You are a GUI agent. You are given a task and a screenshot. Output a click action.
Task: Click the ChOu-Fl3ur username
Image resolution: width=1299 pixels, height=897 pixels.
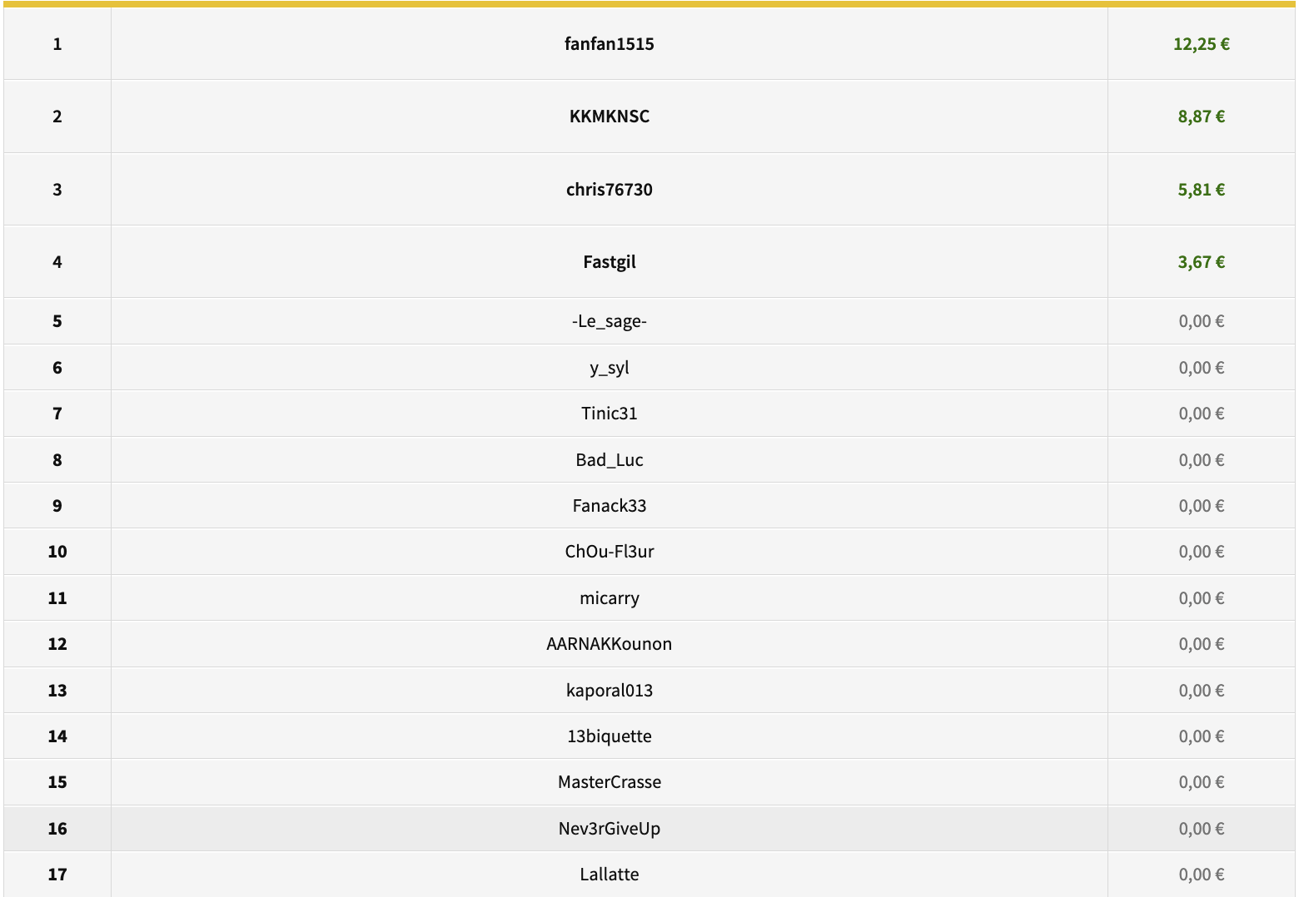tap(609, 552)
